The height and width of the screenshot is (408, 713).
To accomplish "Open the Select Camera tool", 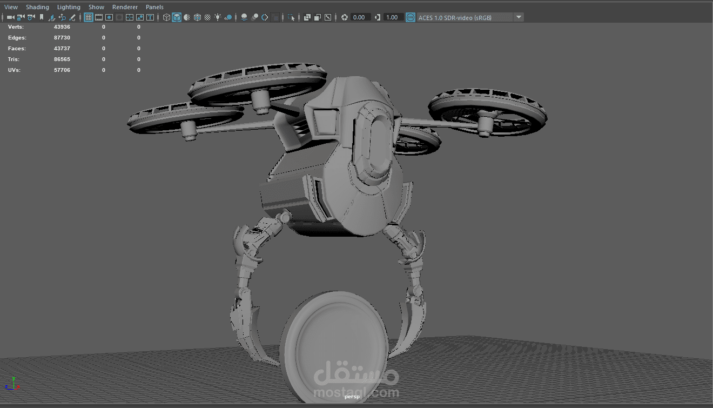I will [10, 17].
